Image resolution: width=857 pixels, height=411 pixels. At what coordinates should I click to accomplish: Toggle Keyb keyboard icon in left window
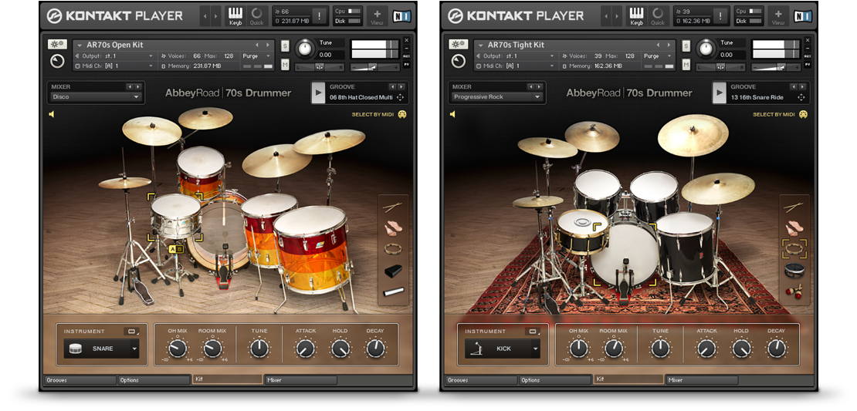pos(235,16)
